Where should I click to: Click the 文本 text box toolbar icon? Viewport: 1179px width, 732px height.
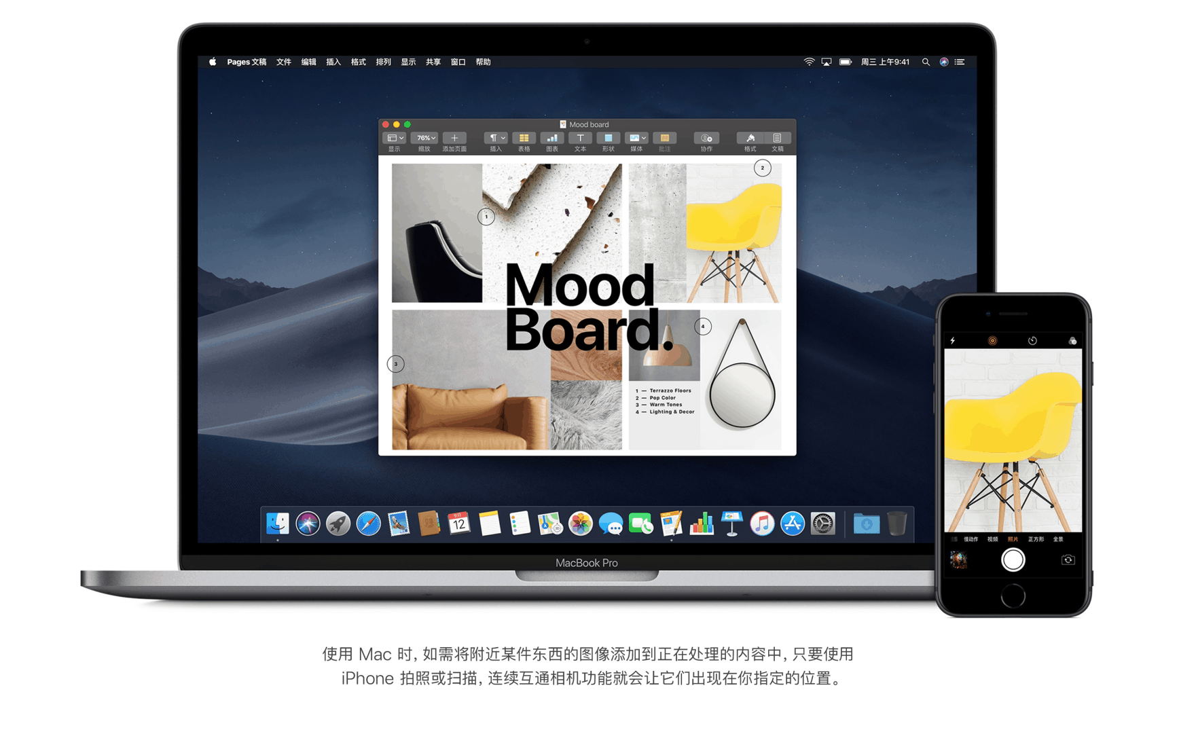point(580,138)
